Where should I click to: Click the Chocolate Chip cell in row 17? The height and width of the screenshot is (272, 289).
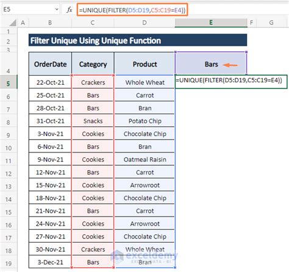[144, 236]
